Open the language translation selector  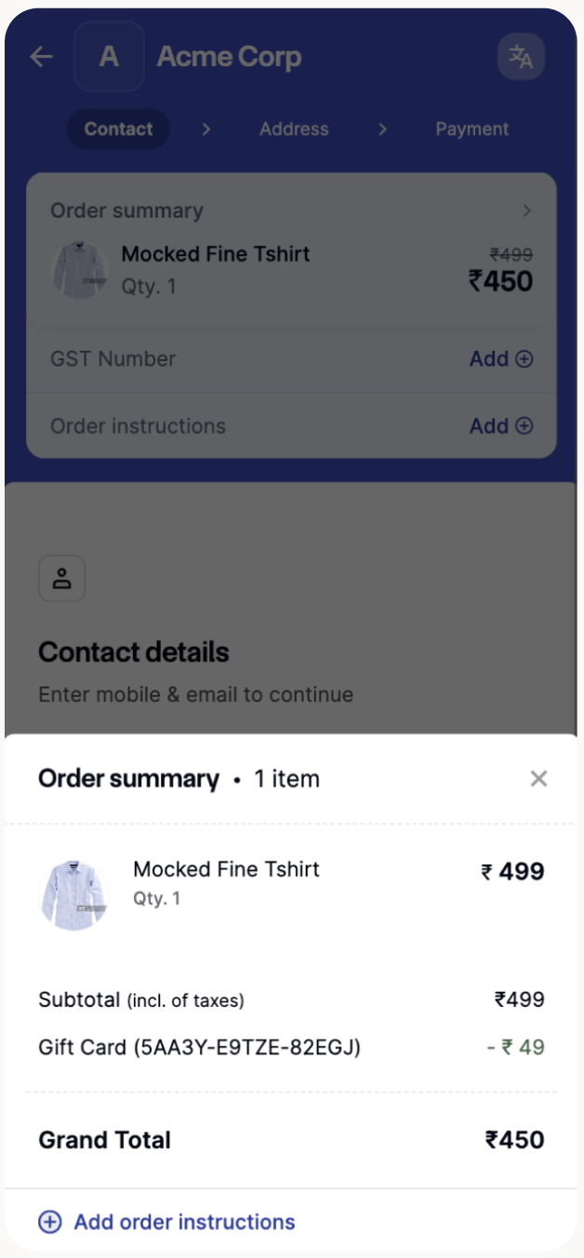coord(521,57)
